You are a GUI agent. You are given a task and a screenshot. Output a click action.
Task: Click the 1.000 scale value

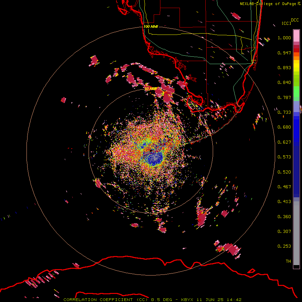point(284,38)
